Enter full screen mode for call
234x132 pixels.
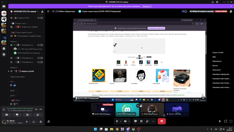pyautogui.click(x=231, y=121)
